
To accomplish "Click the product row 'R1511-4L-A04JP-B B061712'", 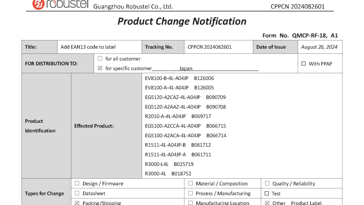I will tap(178, 145).
